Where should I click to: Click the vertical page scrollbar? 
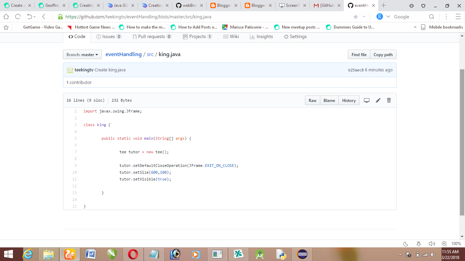pos(462,142)
